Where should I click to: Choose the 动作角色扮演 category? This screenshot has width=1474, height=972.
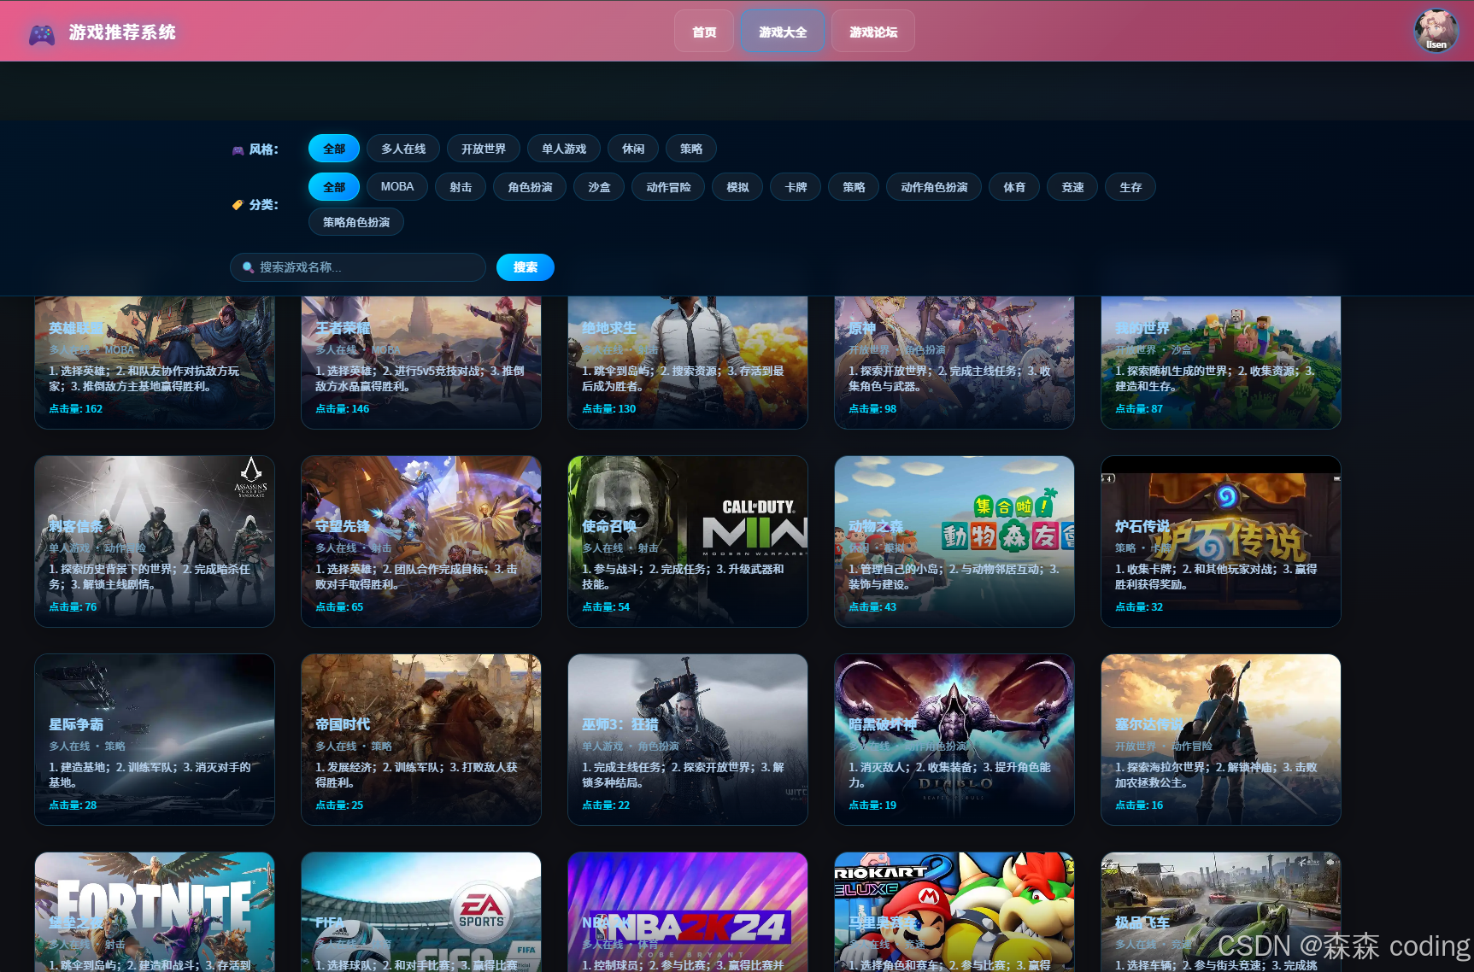click(x=934, y=187)
